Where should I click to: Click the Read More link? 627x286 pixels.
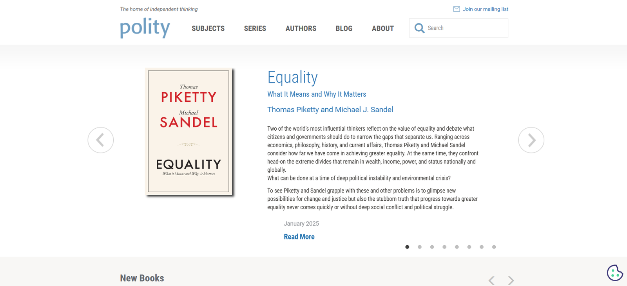(299, 236)
